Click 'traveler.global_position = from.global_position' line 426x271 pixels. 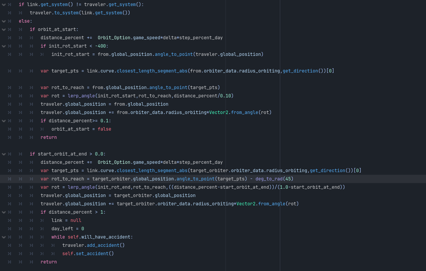point(104,104)
